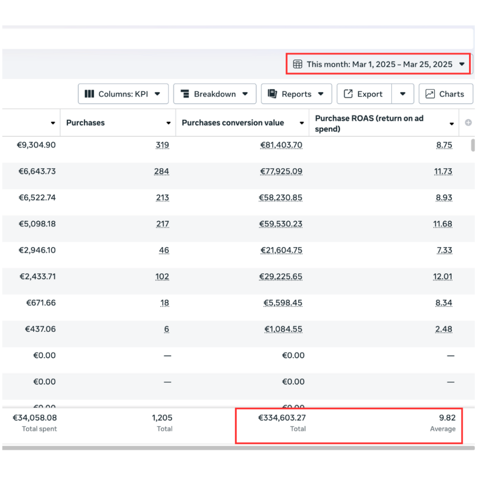The width and height of the screenshot is (477, 477).
Task: Click the Reports document icon
Action: point(273,94)
